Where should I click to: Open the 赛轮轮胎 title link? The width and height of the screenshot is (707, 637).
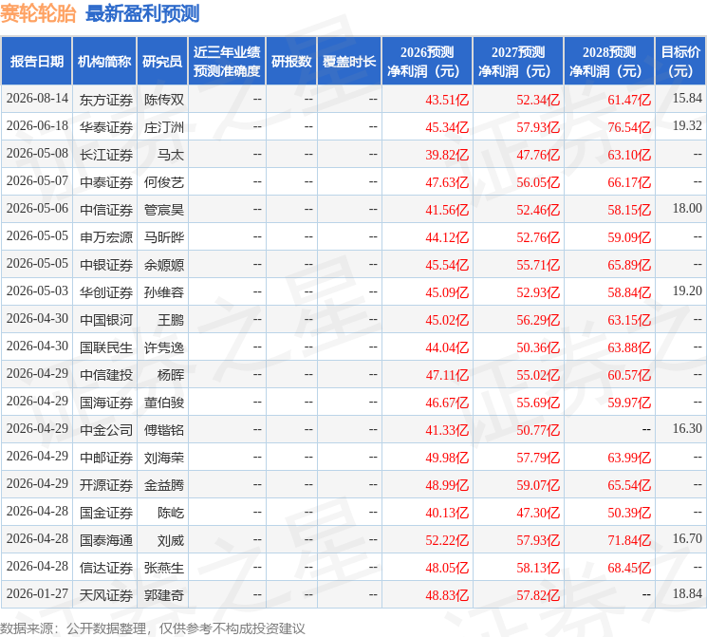[38, 13]
